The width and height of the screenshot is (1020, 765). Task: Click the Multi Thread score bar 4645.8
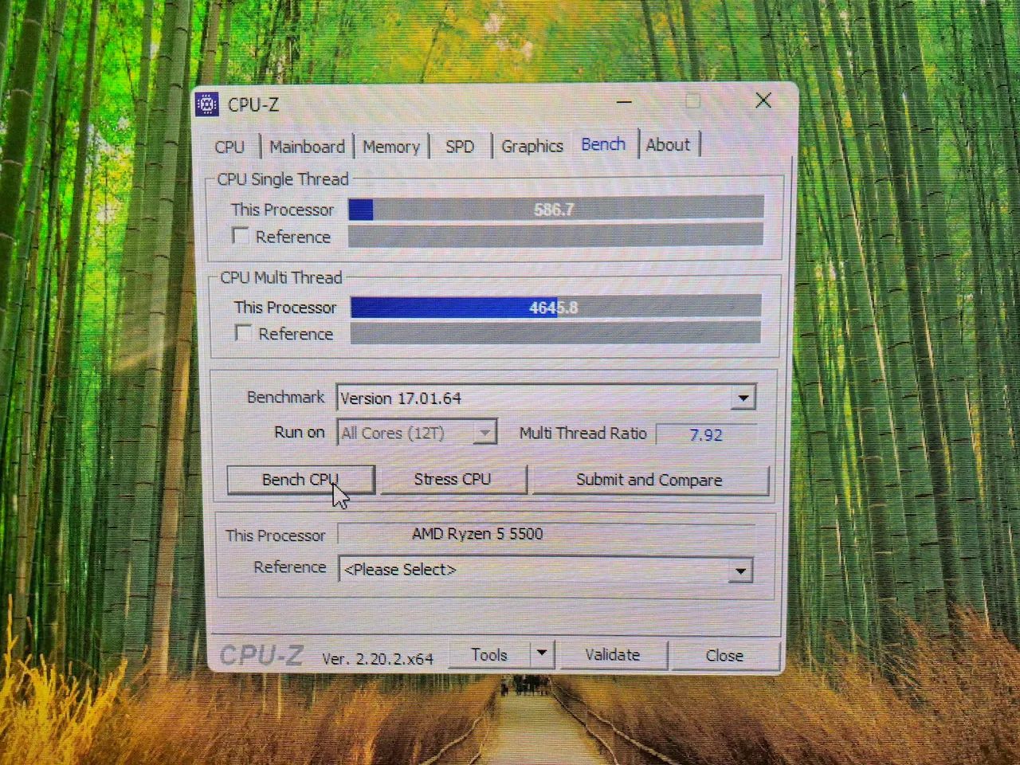tap(555, 307)
